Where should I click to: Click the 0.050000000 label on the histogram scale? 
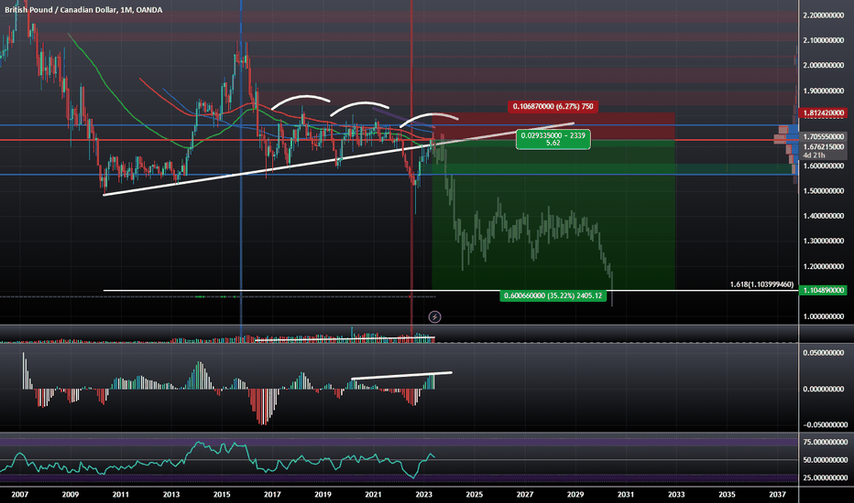click(823, 353)
